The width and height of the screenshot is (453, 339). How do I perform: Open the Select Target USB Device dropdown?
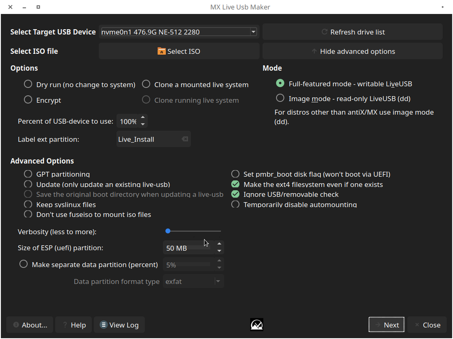click(x=179, y=32)
